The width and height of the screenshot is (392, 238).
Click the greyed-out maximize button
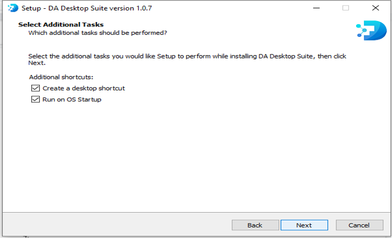tap(346, 8)
